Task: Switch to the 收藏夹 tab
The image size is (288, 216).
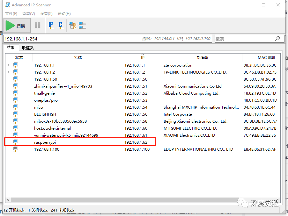Action: click(x=28, y=48)
